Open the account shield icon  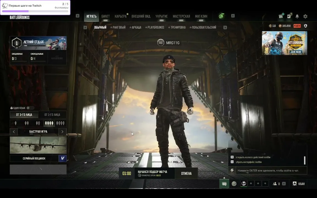[305, 26]
